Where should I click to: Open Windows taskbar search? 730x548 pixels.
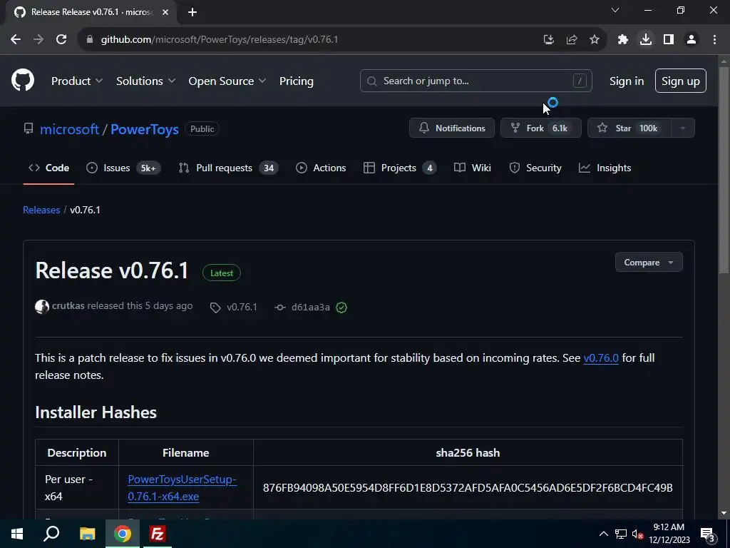(51, 534)
